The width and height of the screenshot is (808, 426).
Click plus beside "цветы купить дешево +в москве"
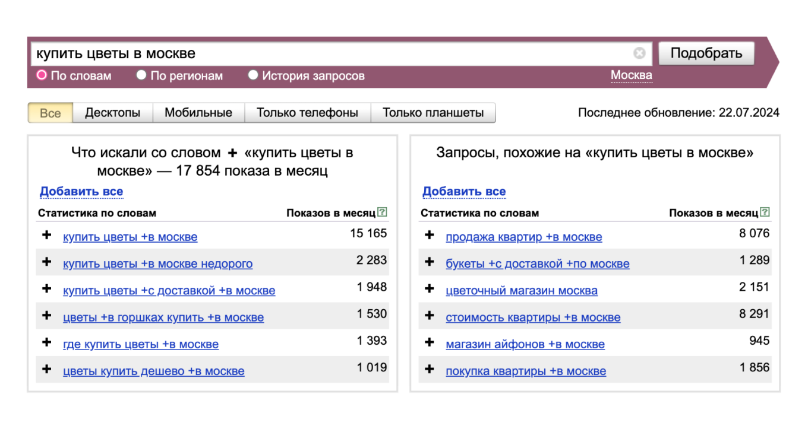[47, 370]
